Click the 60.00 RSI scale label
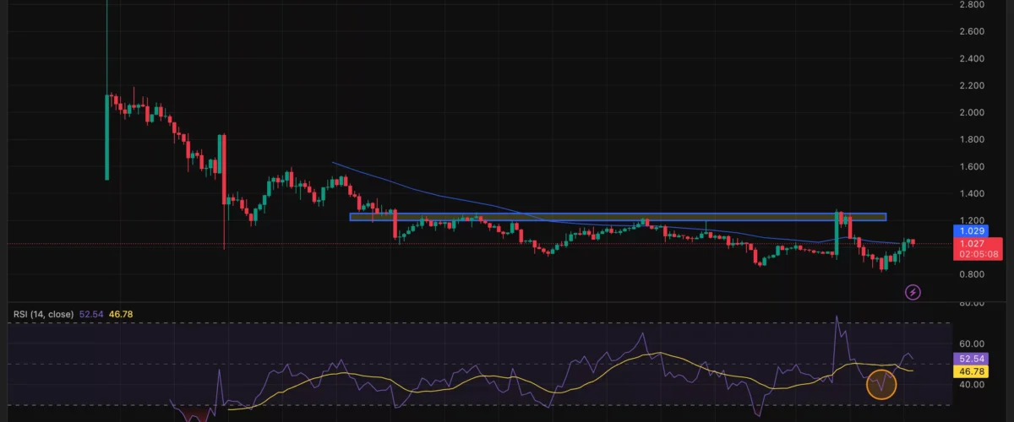The width and height of the screenshot is (1014, 422). [970, 344]
